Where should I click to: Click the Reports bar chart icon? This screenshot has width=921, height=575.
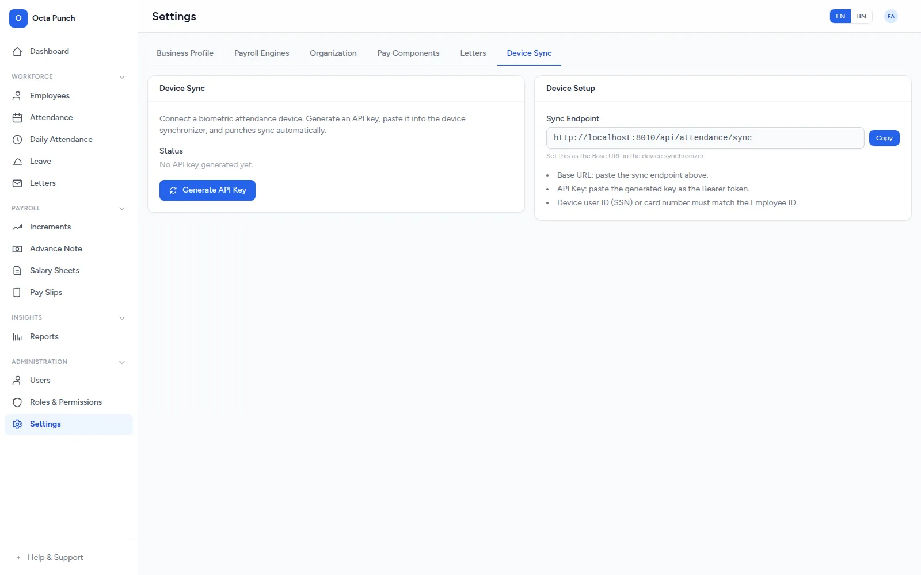(x=17, y=337)
